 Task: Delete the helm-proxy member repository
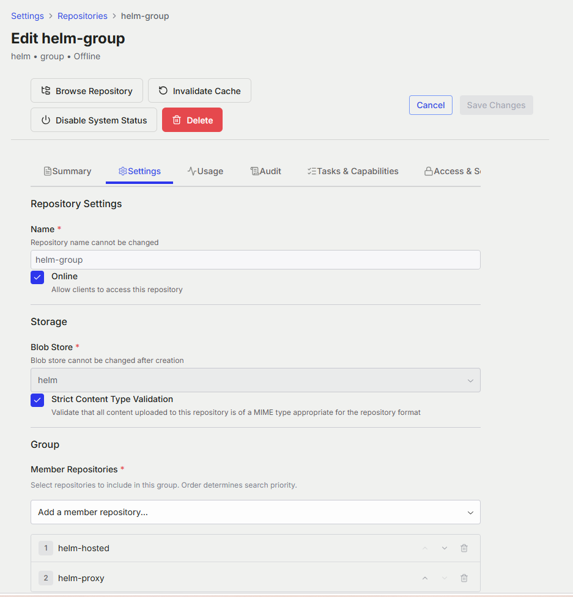point(464,578)
